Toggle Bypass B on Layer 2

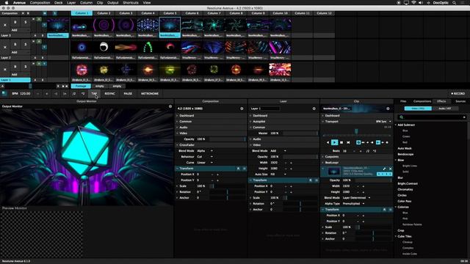click(15, 44)
